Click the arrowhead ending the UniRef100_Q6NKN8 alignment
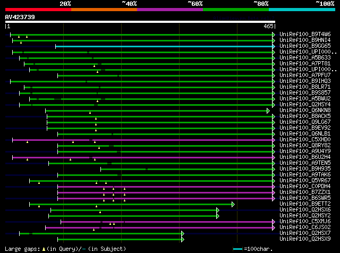340x253 pixels. point(268,111)
